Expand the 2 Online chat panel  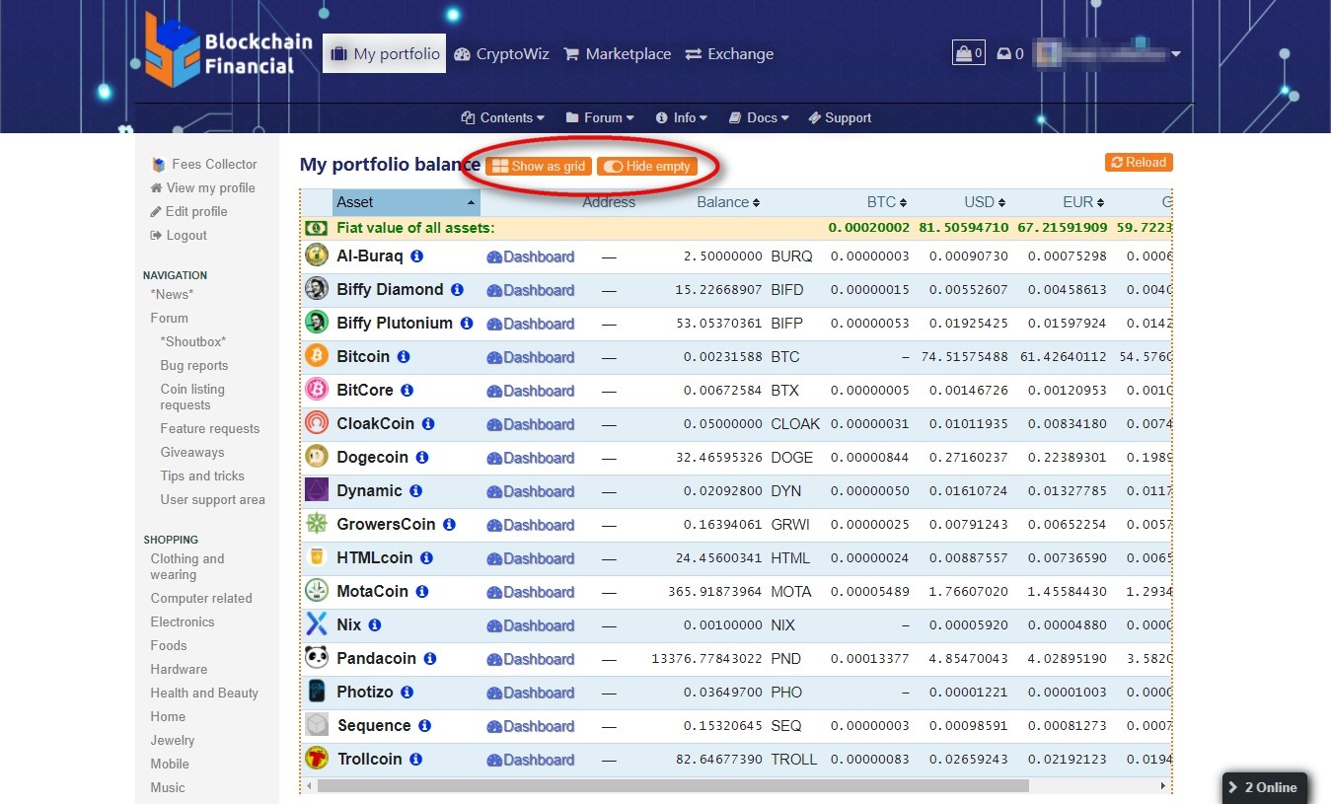tap(1265, 787)
